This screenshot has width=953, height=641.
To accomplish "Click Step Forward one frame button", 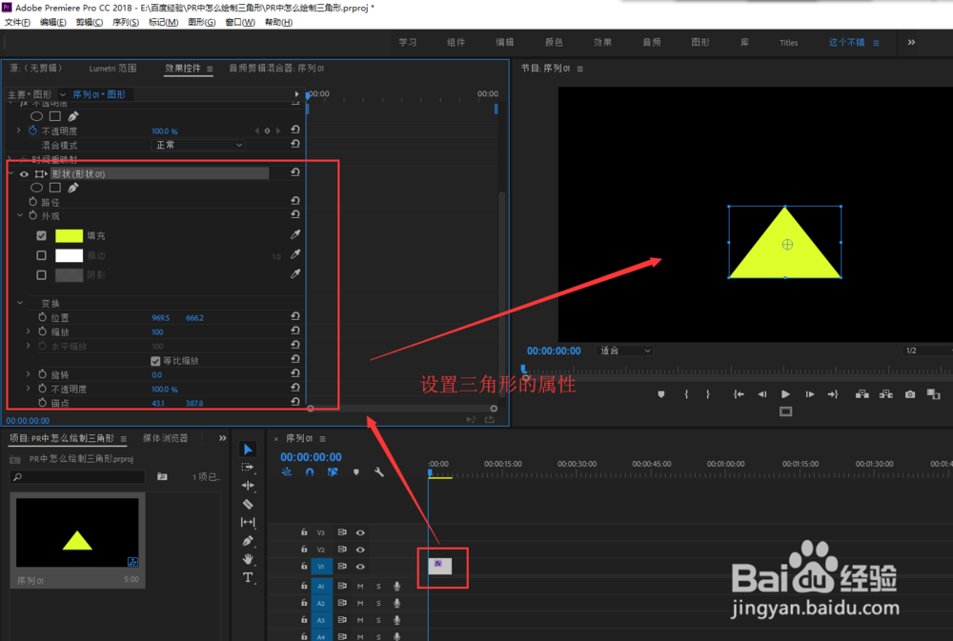I will (809, 394).
